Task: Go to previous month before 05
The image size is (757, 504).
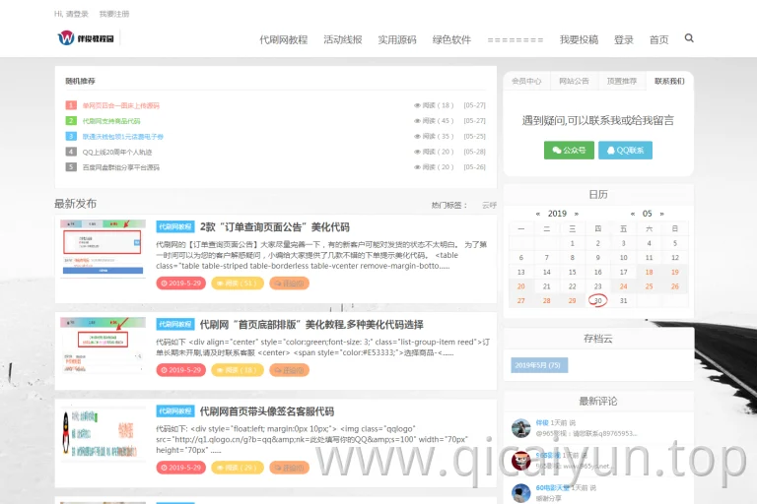Action: click(x=633, y=214)
